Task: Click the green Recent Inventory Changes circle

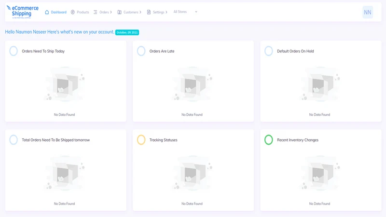Action: click(269, 140)
